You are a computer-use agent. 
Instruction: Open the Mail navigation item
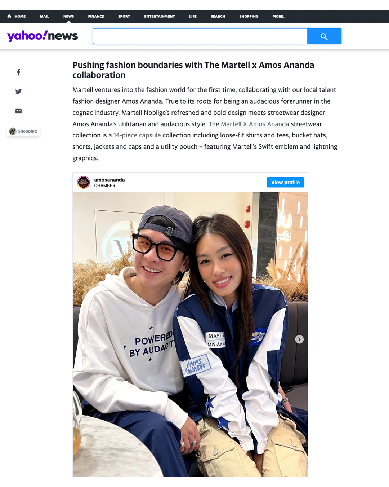coord(44,16)
